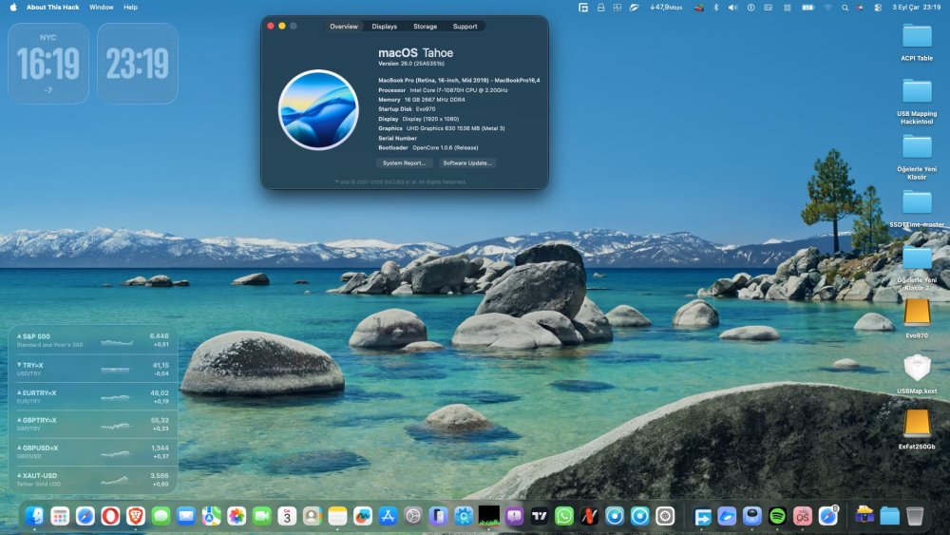
Task: Open Spotify from the dock
Action: [777, 516]
